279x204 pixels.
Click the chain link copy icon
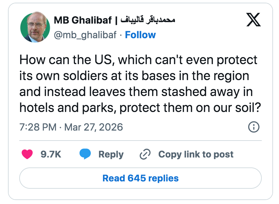(145, 154)
